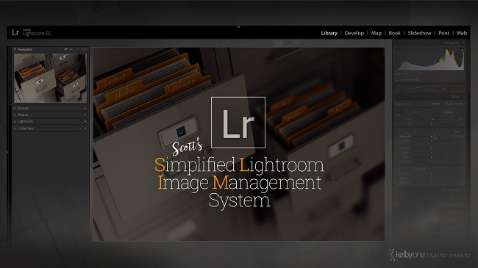Expand the Collections panel
This screenshot has height=268, width=478.
coord(15,128)
